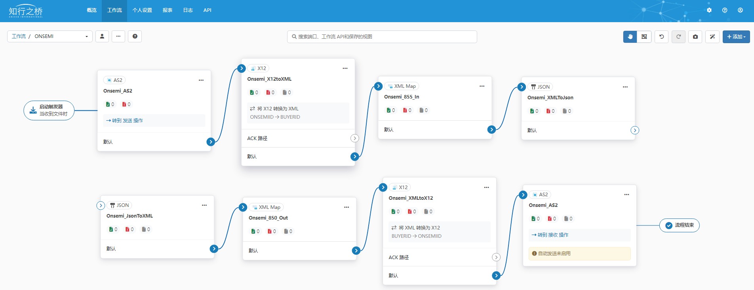Click the user icon beside workspace selector
Image resolution: width=754 pixels, height=290 pixels.
coord(102,36)
